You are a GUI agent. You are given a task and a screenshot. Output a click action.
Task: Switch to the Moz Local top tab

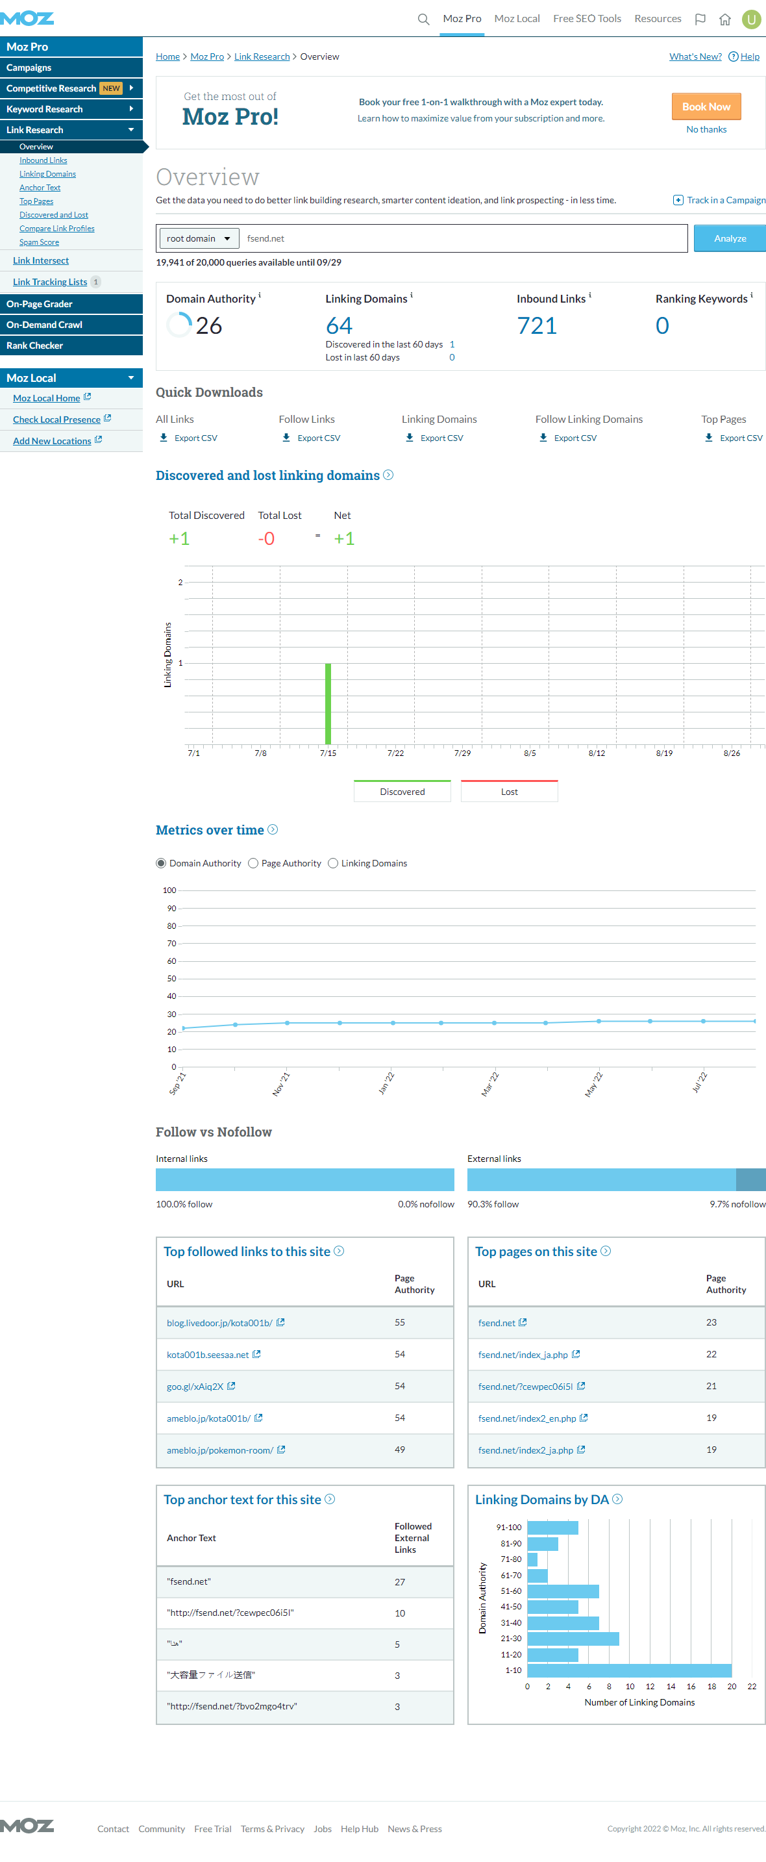point(517,19)
